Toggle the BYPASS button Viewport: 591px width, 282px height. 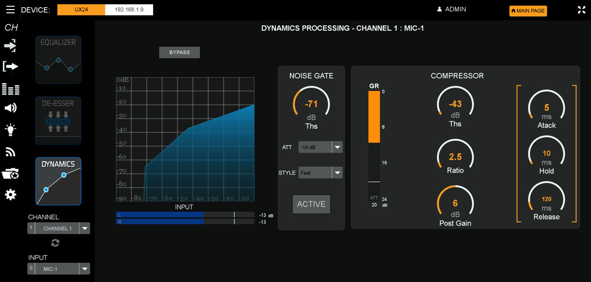click(x=179, y=52)
